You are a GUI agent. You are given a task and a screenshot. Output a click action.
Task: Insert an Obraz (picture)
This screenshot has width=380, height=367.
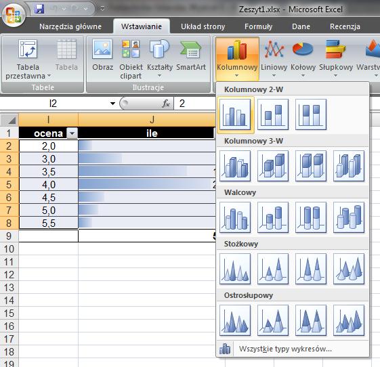click(102, 56)
